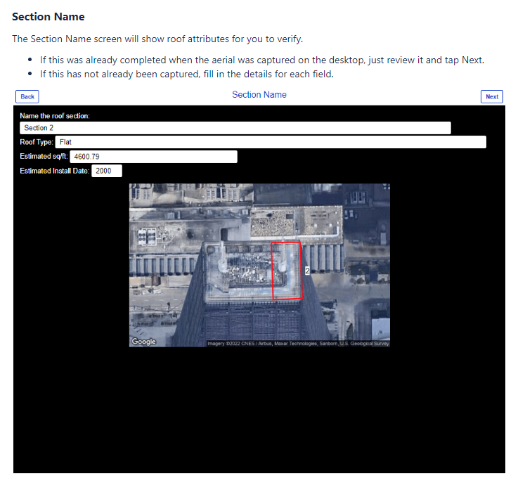
Task: Focus the roof section name field
Action: (x=235, y=128)
